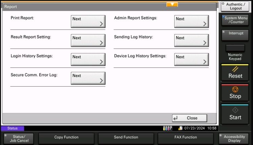The height and width of the screenshot is (145, 253).
Task: Click the status bar icon beside the date
Action: coord(180,128)
